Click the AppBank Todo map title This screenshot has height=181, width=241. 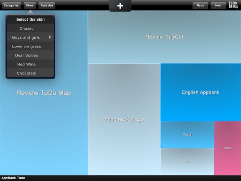[x=13, y=178]
